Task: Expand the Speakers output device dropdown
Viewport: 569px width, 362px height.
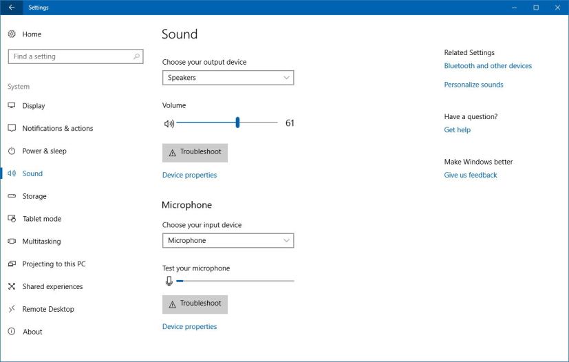Action: coord(228,78)
